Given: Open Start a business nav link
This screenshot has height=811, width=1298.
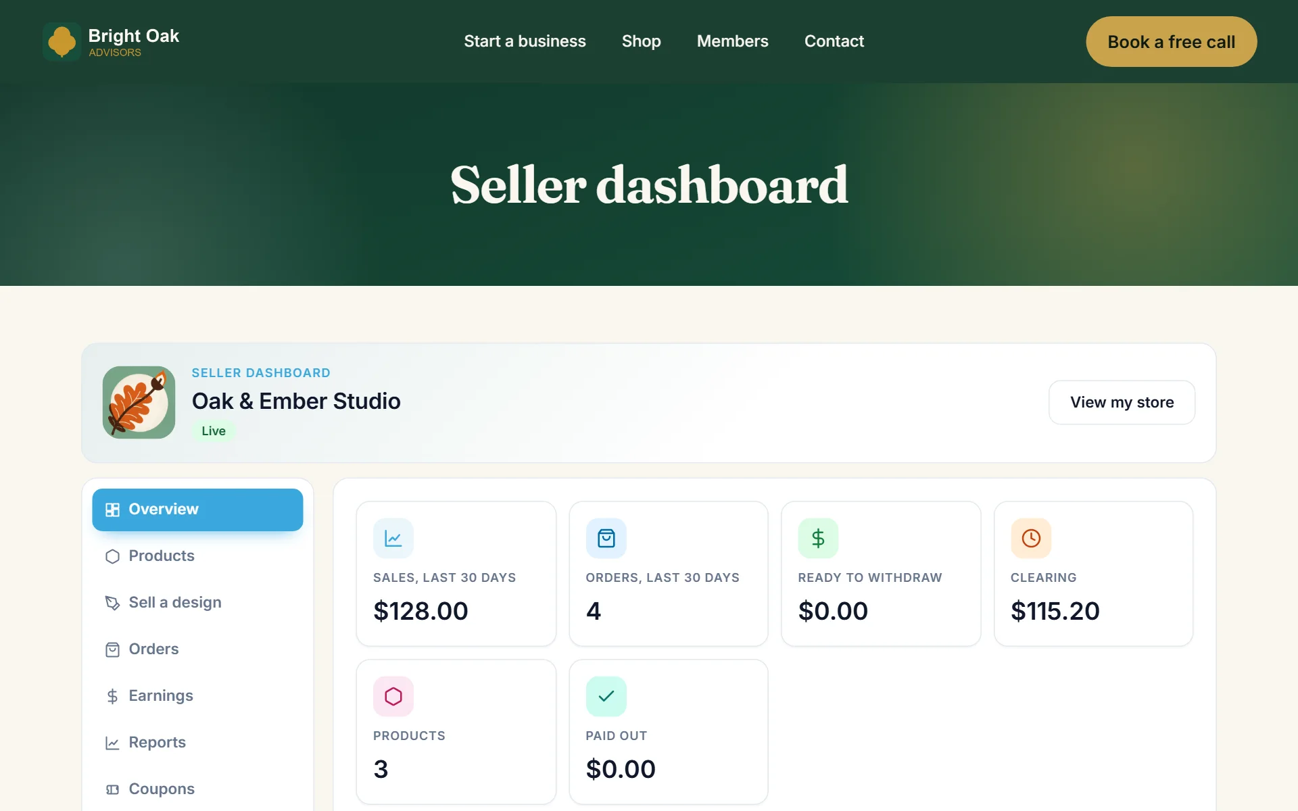Looking at the screenshot, I should coord(525,41).
